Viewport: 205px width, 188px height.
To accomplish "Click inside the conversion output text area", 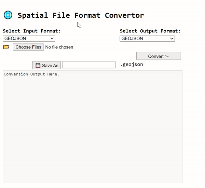I will point(93,130).
